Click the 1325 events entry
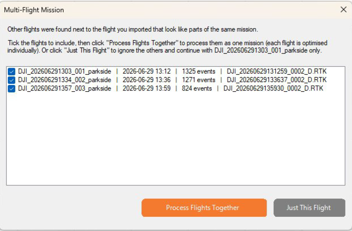Viewport: 352px width, 231px height. click(198, 72)
